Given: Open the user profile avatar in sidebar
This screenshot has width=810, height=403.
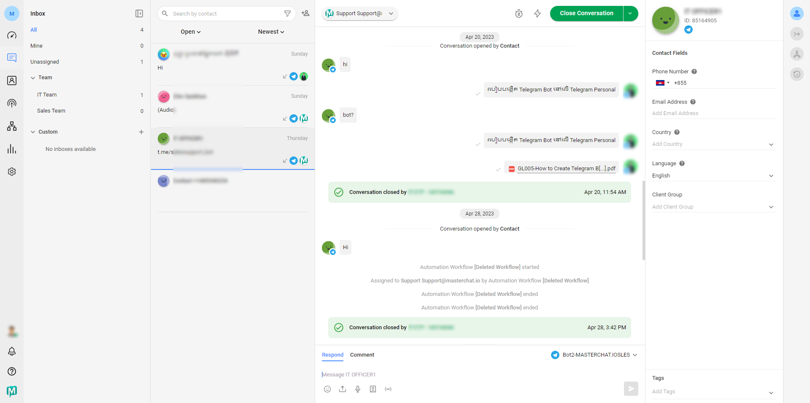Looking at the screenshot, I should [12, 331].
